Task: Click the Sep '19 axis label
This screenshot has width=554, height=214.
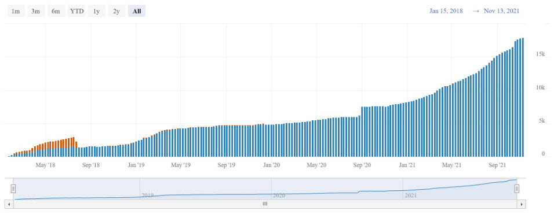Action: coord(226,165)
